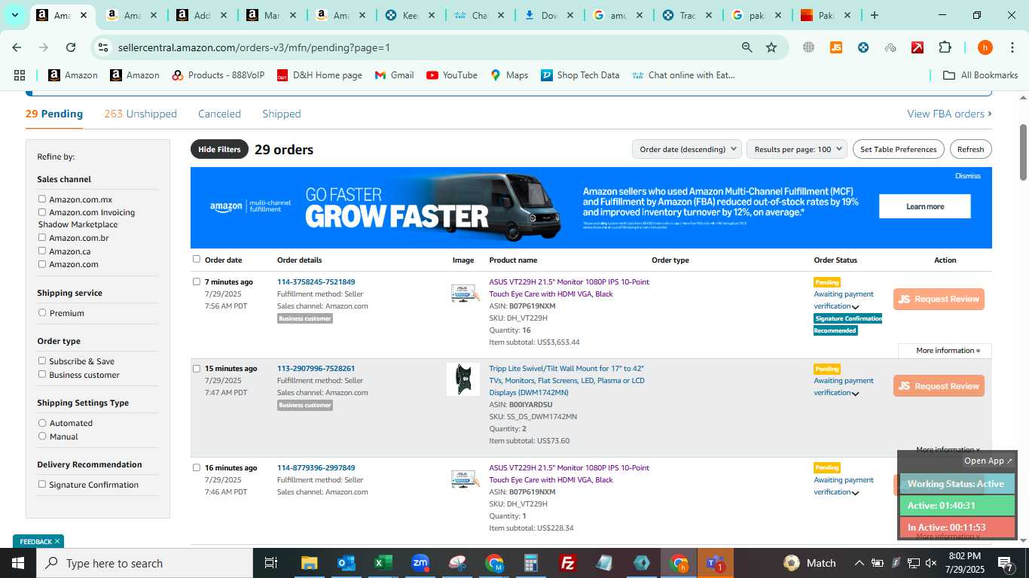
Task: Enable the Premium shipping service filter
Action: [x=42, y=313]
